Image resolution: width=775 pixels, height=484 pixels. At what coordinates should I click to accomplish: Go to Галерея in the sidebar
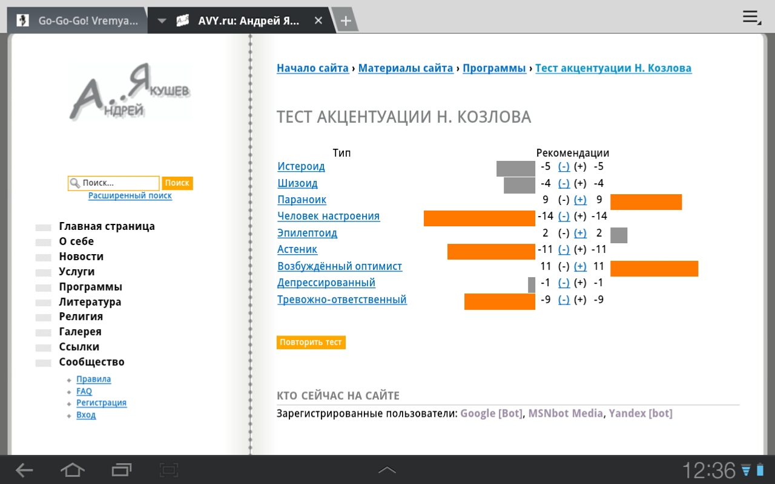click(x=80, y=332)
